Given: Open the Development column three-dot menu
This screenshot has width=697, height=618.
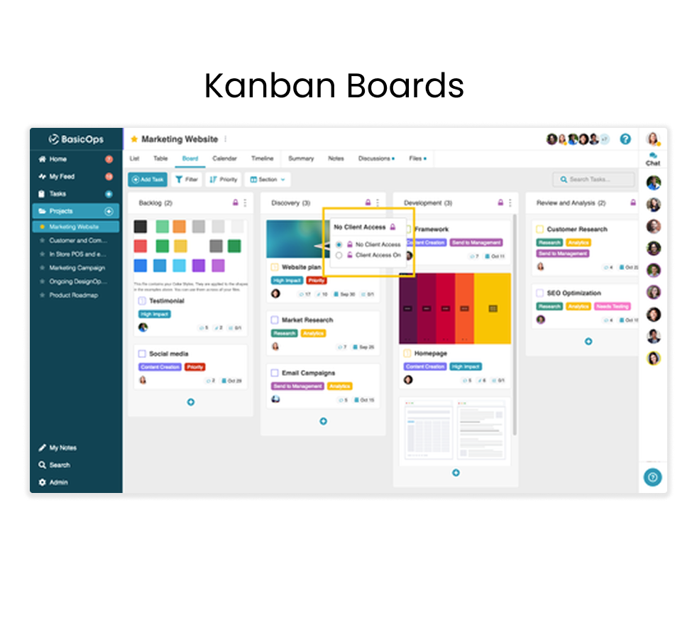Looking at the screenshot, I should [510, 202].
